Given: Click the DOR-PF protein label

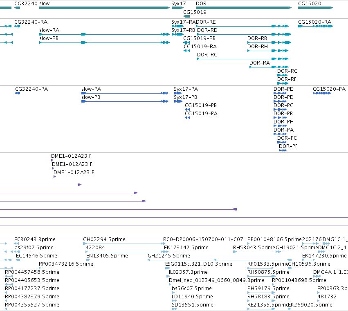Looking at the screenshot, I should point(288,146).
